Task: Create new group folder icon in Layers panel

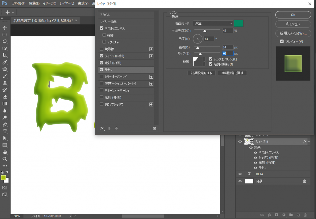Action: pos(291,215)
